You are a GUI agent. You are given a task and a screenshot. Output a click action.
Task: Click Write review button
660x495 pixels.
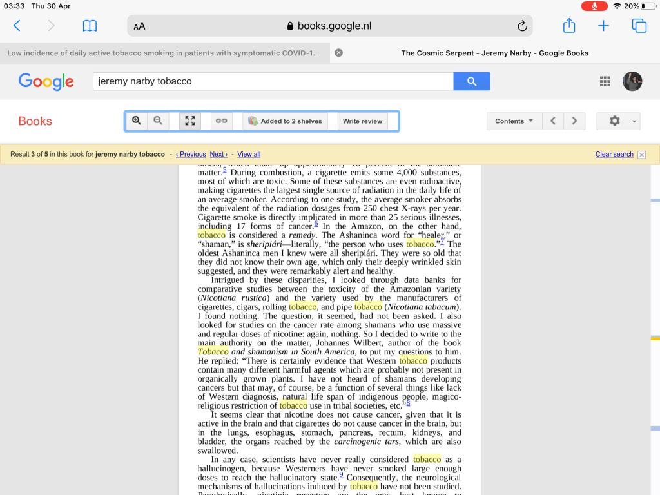pyautogui.click(x=362, y=121)
